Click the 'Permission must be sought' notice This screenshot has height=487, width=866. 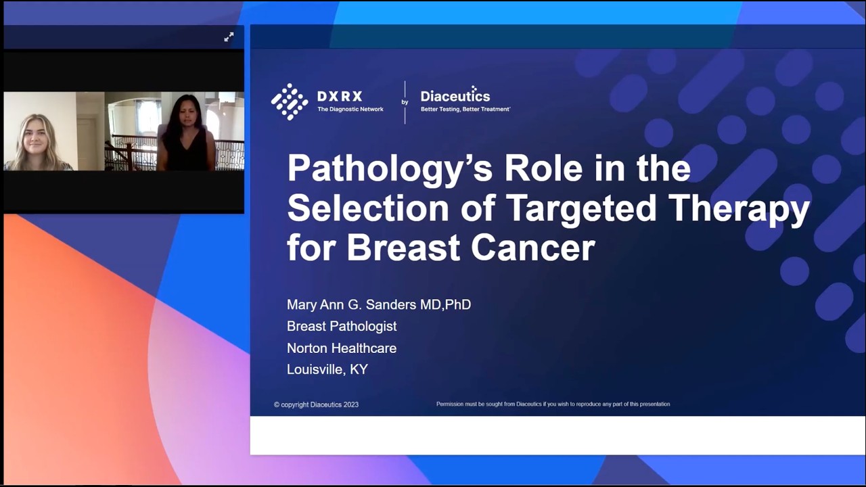tap(553, 404)
